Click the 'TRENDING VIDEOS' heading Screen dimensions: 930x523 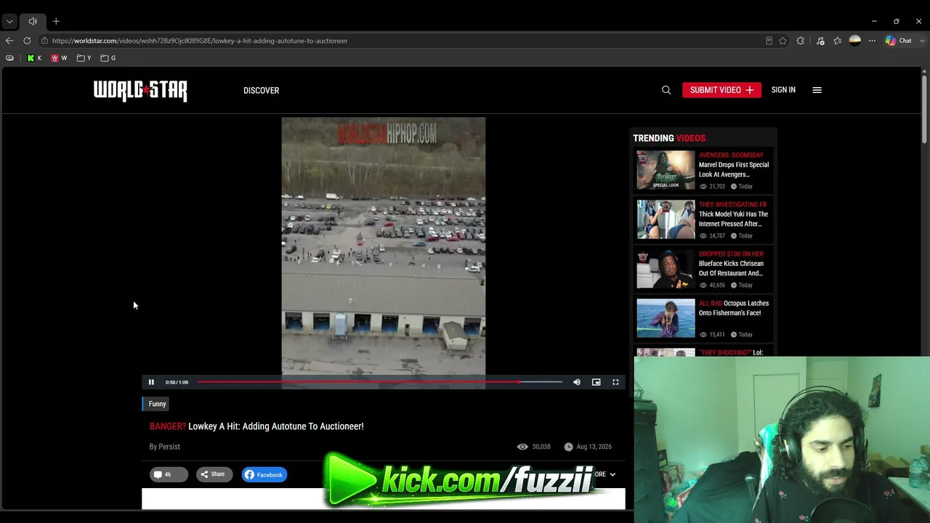669,138
